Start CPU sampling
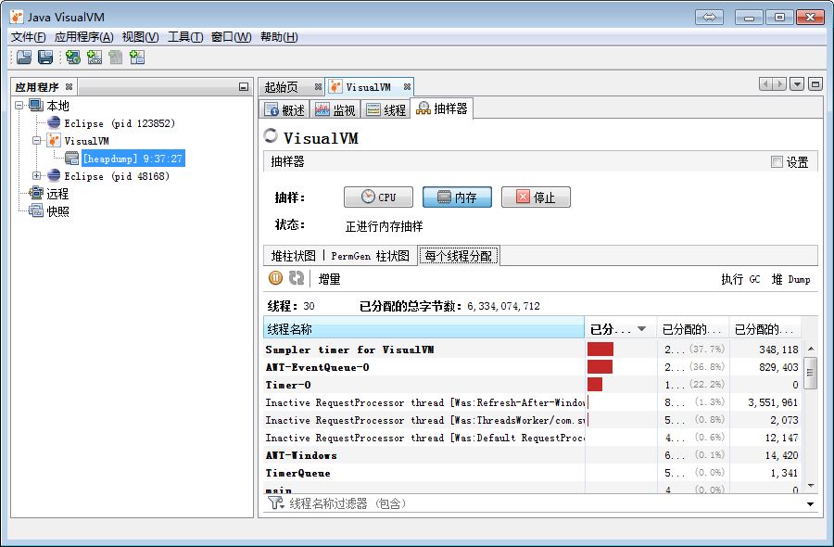 [379, 197]
